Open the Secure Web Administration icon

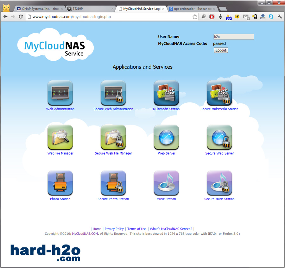(113, 93)
